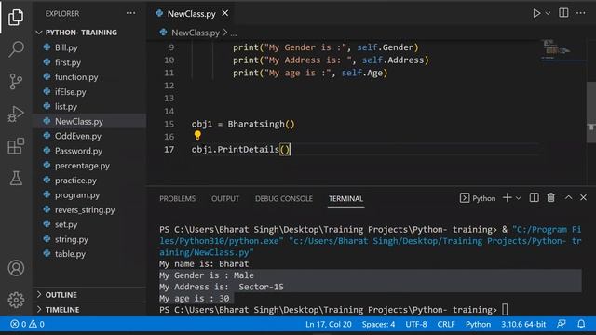Switch to the OUTPUT panel tab
596x335 pixels.
[x=225, y=198]
